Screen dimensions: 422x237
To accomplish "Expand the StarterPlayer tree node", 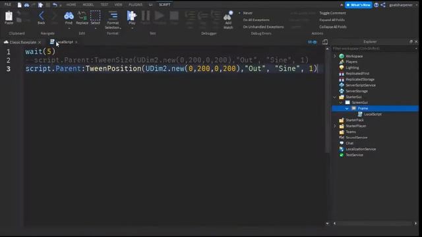I will (335, 126).
